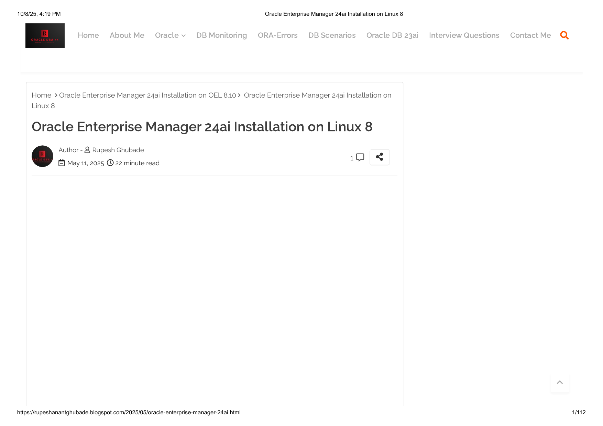Click the author avatar image

click(42, 156)
